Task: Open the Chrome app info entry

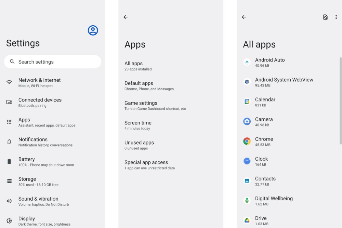Action: pos(264,142)
